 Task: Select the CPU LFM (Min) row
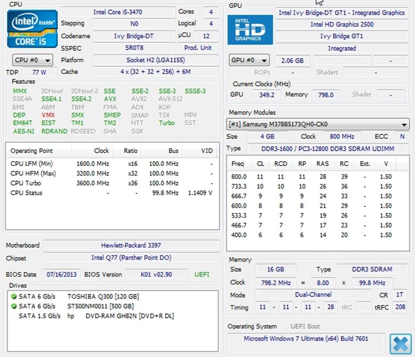[112, 163]
